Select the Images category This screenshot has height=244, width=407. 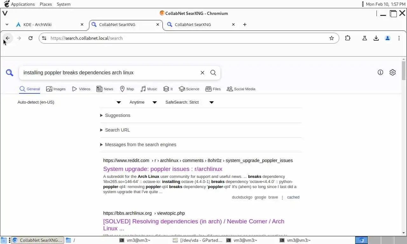[56, 89]
